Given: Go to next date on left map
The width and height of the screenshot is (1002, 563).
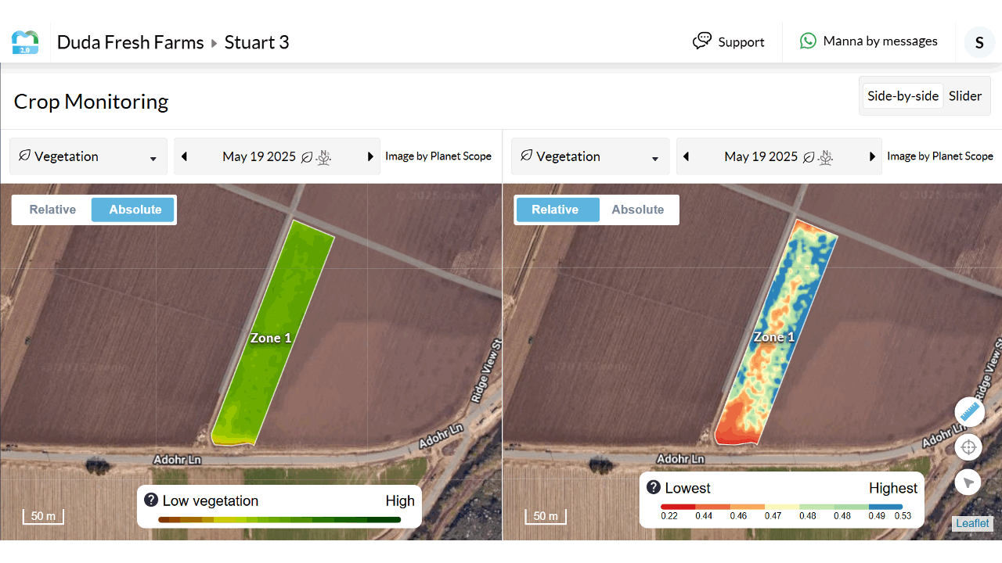Looking at the screenshot, I should [370, 156].
